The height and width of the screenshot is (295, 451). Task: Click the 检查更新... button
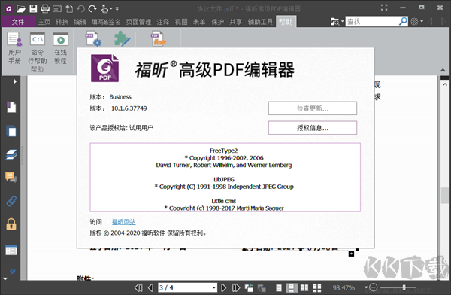313,108
